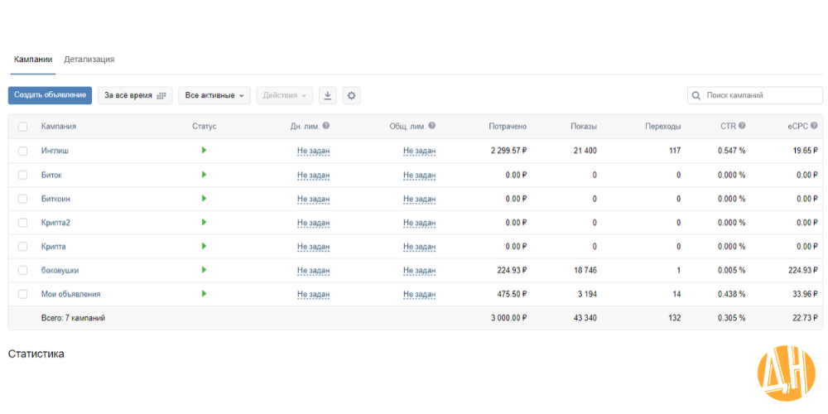This screenshot has height=414, width=828.
Task: Click calendar grid icon in За всё время
Action: pos(161,95)
